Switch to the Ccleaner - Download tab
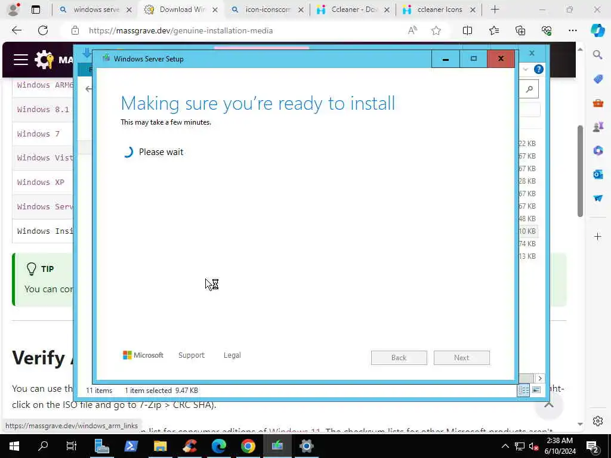 [x=353, y=10]
